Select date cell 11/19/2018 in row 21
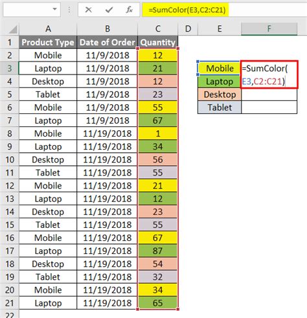The image size is (307, 318). click(x=108, y=303)
